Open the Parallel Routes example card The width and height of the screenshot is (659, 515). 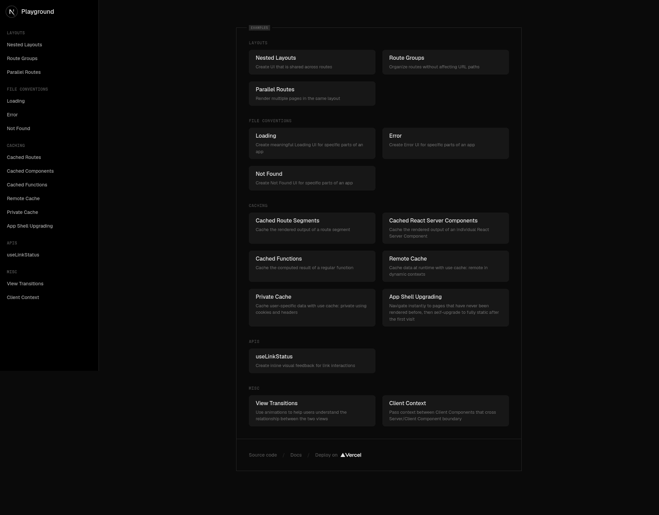coord(312,93)
